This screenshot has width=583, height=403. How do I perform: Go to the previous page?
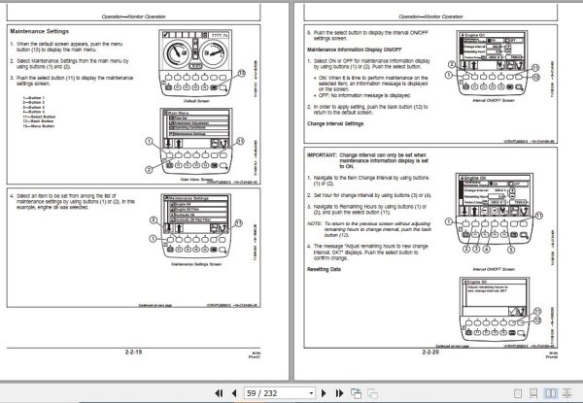click(x=234, y=393)
